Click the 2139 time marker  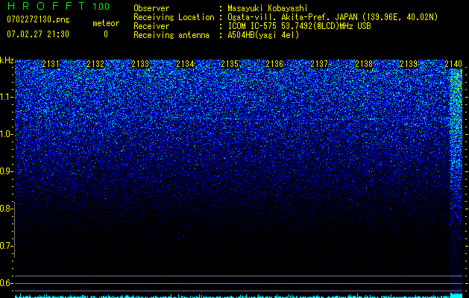click(409, 64)
